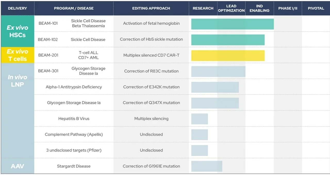Click the yellow Ex vivo T cells cell

click(17, 55)
